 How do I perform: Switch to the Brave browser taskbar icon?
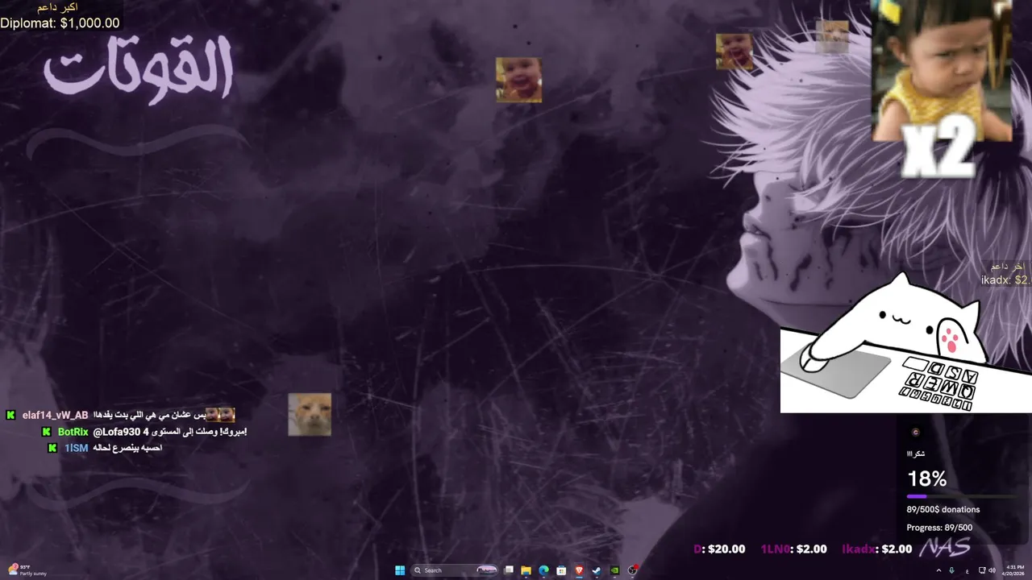tap(579, 570)
